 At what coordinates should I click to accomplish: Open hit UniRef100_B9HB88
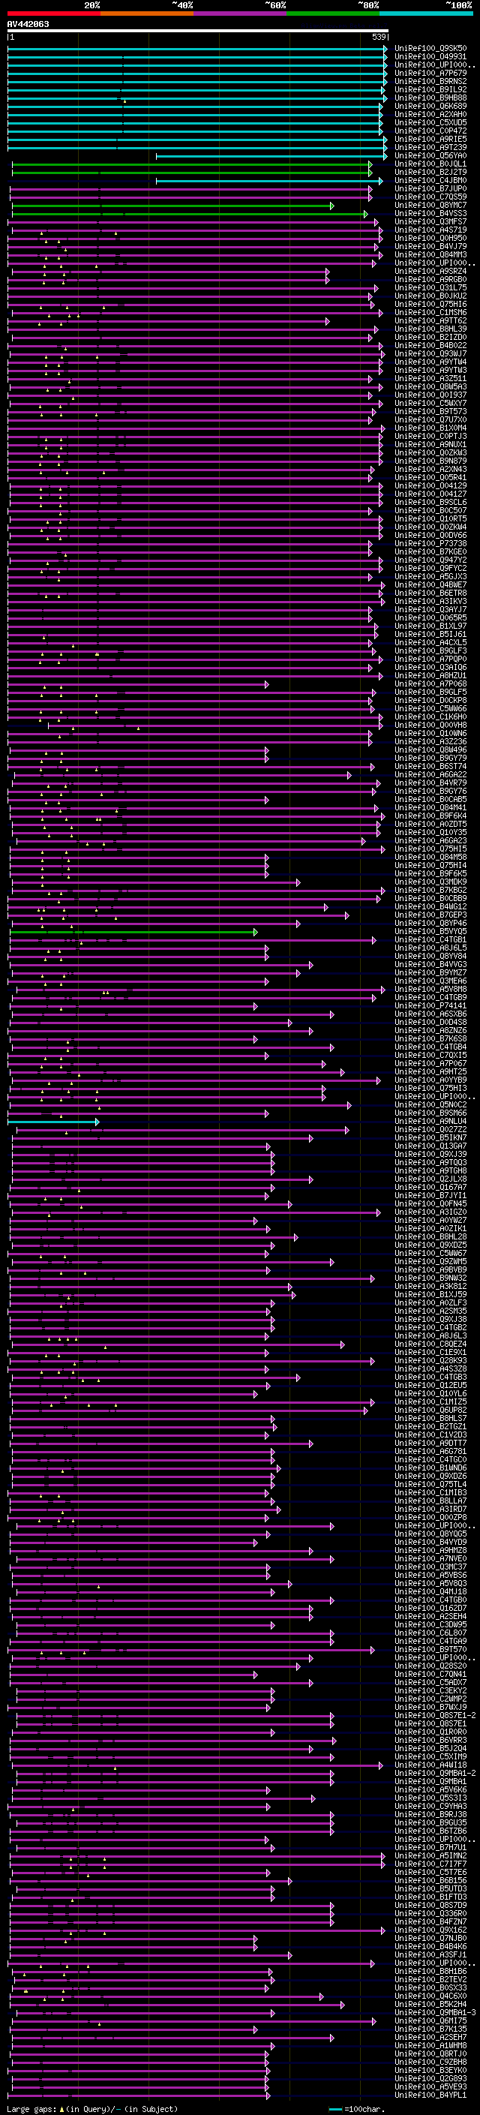[x=430, y=98]
